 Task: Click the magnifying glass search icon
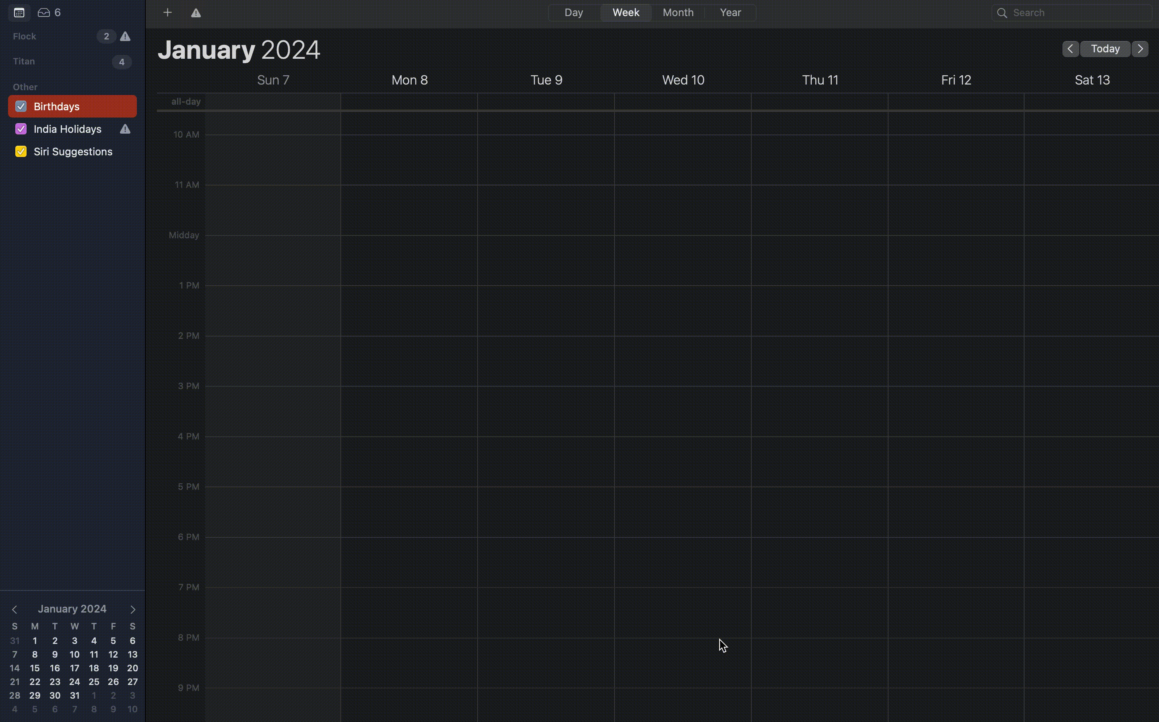point(1002,13)
